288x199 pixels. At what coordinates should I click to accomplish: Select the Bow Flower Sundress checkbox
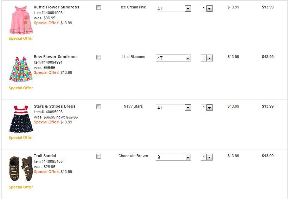click(98, 57)
